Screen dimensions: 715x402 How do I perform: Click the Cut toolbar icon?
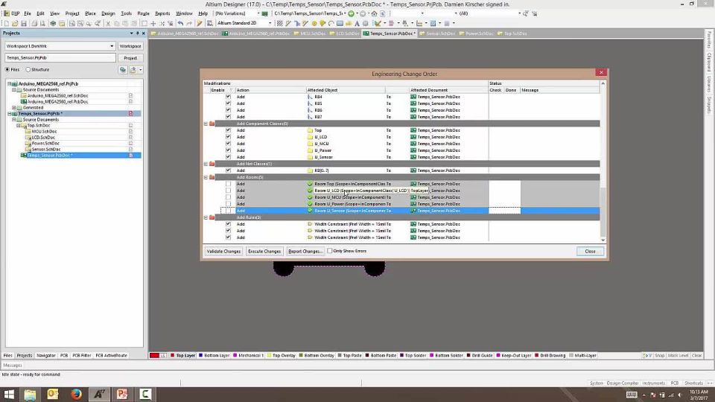[108, 23]
